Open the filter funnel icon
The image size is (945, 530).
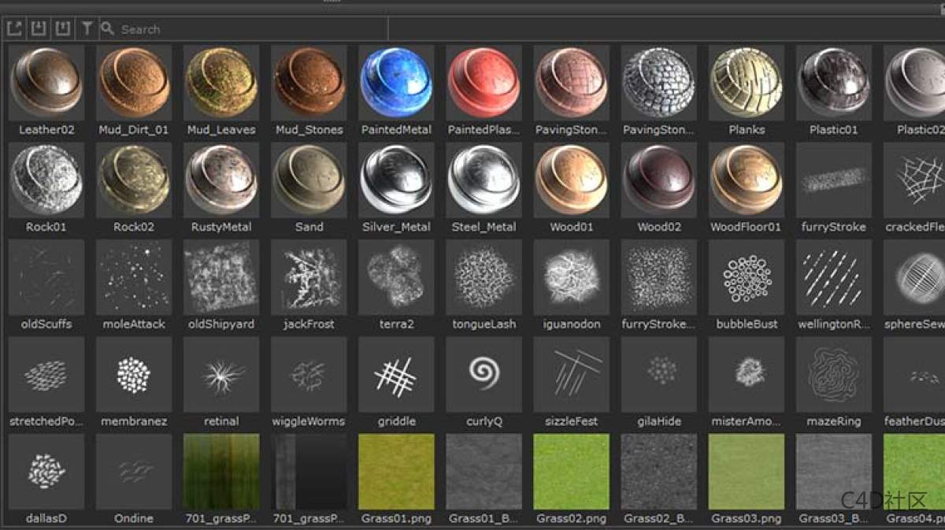[87, 29]
